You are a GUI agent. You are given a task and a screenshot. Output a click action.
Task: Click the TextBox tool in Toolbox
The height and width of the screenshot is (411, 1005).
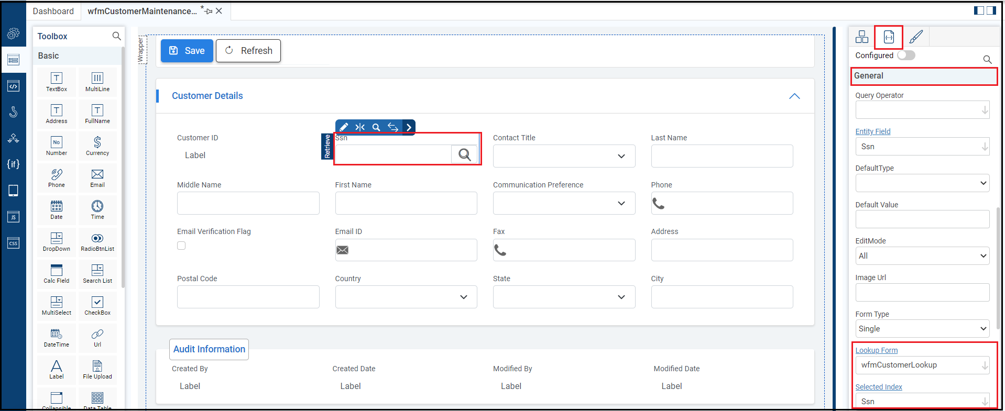(x=57, y=81)
